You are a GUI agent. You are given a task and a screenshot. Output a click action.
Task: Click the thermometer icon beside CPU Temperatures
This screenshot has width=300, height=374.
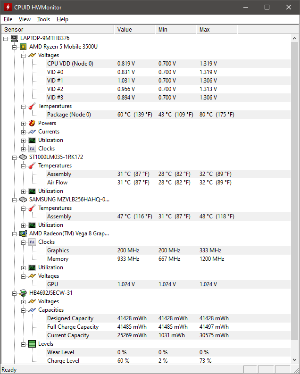tap(32, 106)
